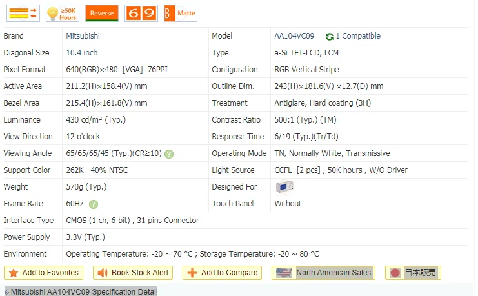Open the Designed For device thumbnail
The width and height of the screenshot is (478, 296).
284,186
